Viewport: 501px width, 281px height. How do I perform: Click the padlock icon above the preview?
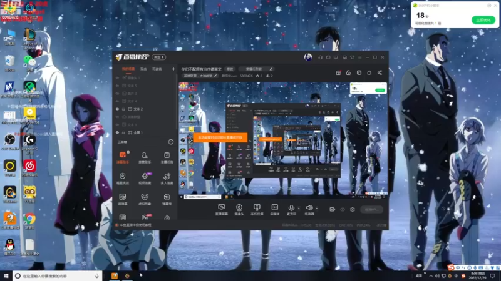click(x=348, y=72)
